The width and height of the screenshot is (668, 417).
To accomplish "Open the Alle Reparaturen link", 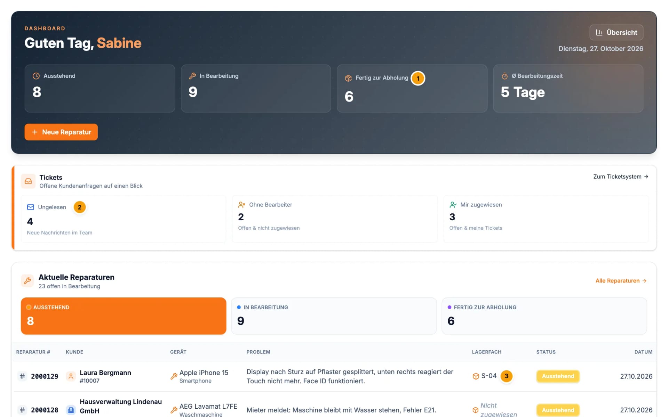I will point(621,281).
